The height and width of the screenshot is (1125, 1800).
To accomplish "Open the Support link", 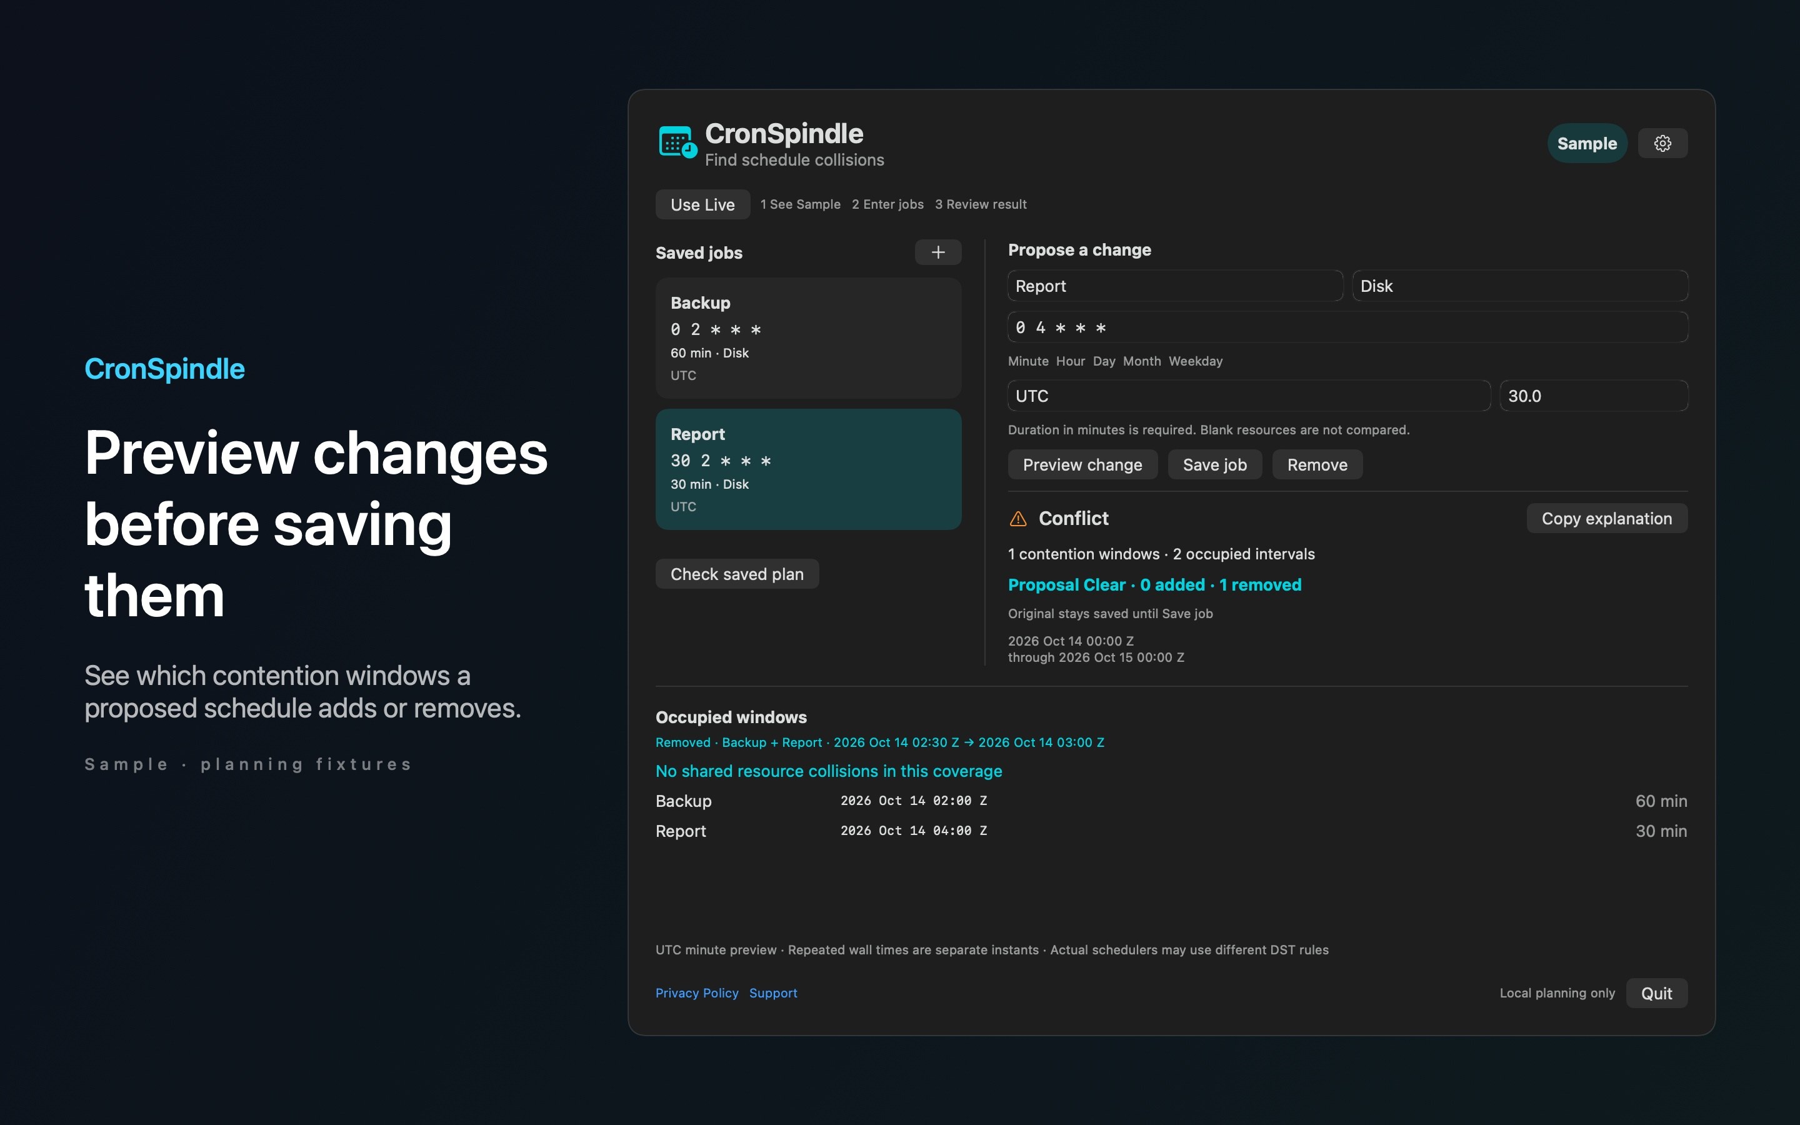I will point(772,992).
